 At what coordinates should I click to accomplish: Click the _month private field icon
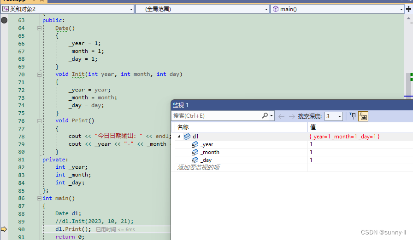click(195, 152)
